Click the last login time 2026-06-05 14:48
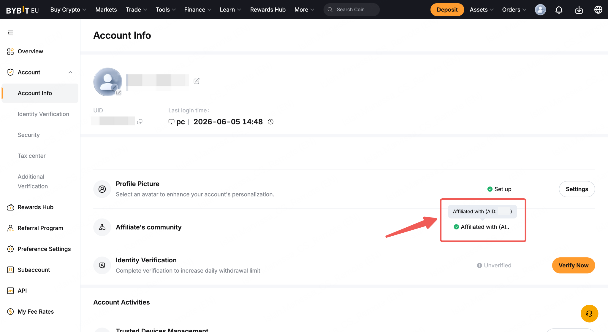The image size is (608, 332). (228, 122)
